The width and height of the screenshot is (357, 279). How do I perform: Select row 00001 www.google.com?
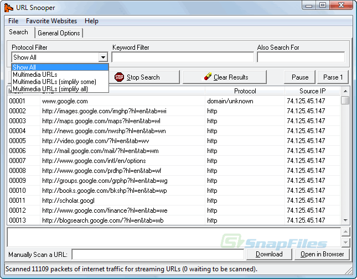(174, 101)
